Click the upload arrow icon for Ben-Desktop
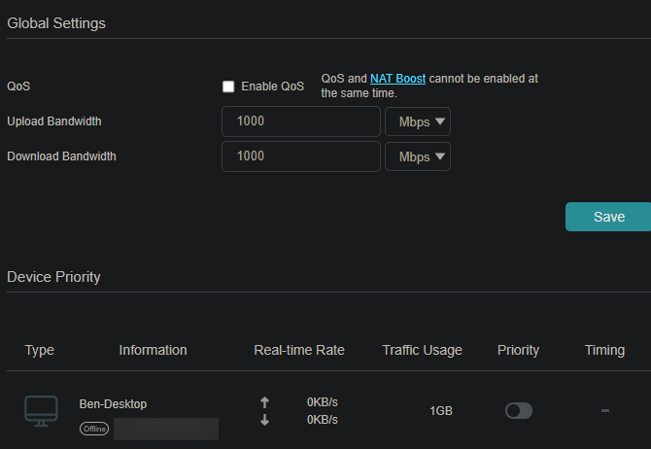 pyautogui.click(x=265, y=402)
